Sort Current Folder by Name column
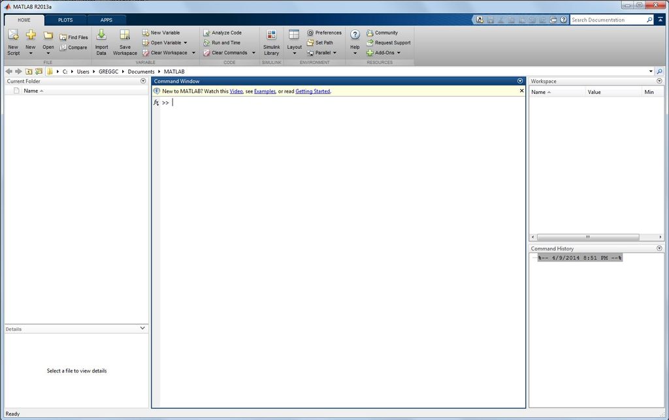This screenshot has height=420, width=669. pyautogui.click(x=33, y=91)
